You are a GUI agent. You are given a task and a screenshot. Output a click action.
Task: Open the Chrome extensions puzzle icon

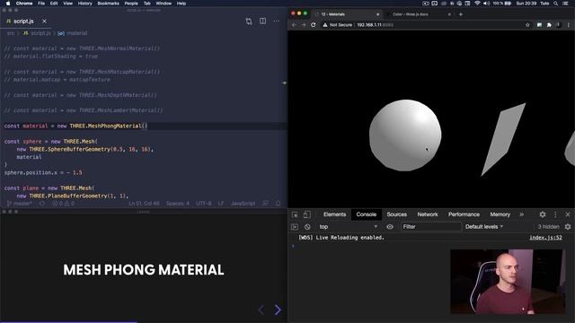click(549, 25)
